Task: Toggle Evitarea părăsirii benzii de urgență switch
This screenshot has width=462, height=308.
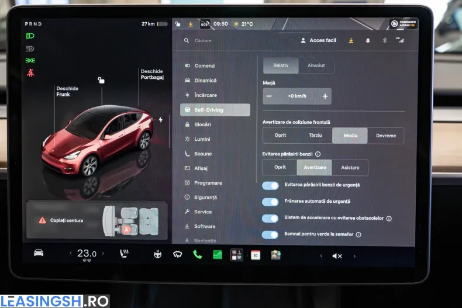Action: 270,186
